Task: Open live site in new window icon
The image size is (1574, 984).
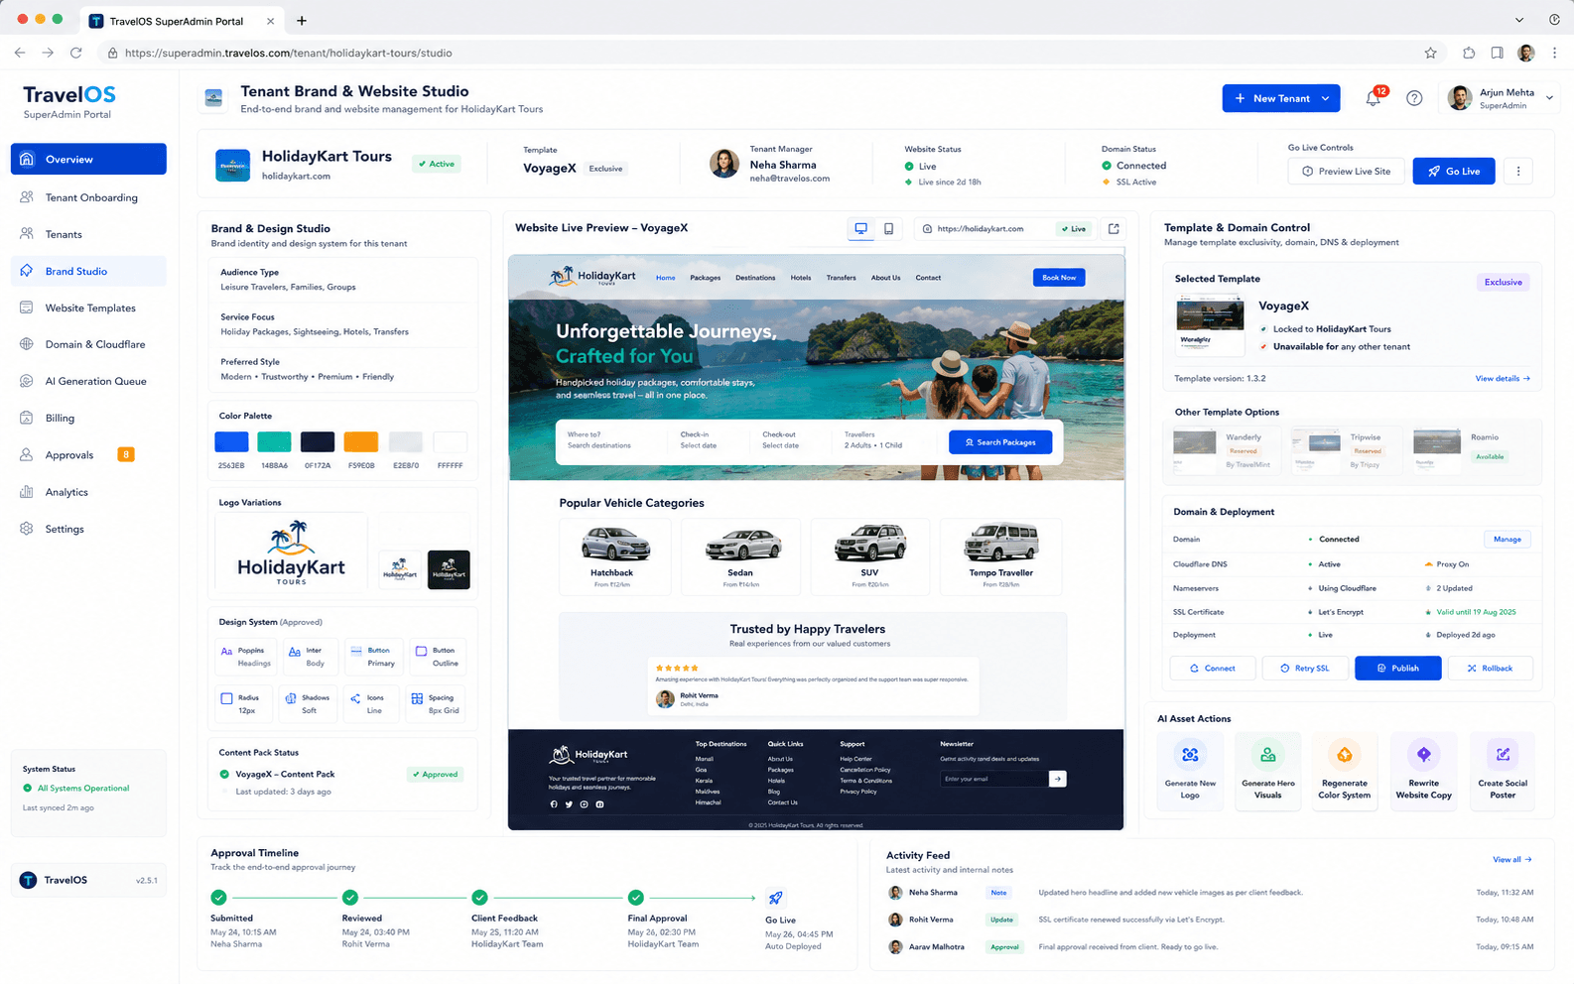Action: coord(1114,228)
